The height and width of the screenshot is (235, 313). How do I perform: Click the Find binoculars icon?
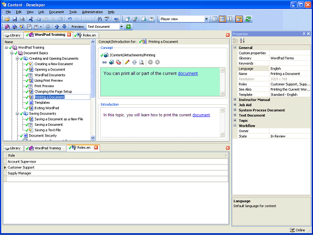pos(99,19)
